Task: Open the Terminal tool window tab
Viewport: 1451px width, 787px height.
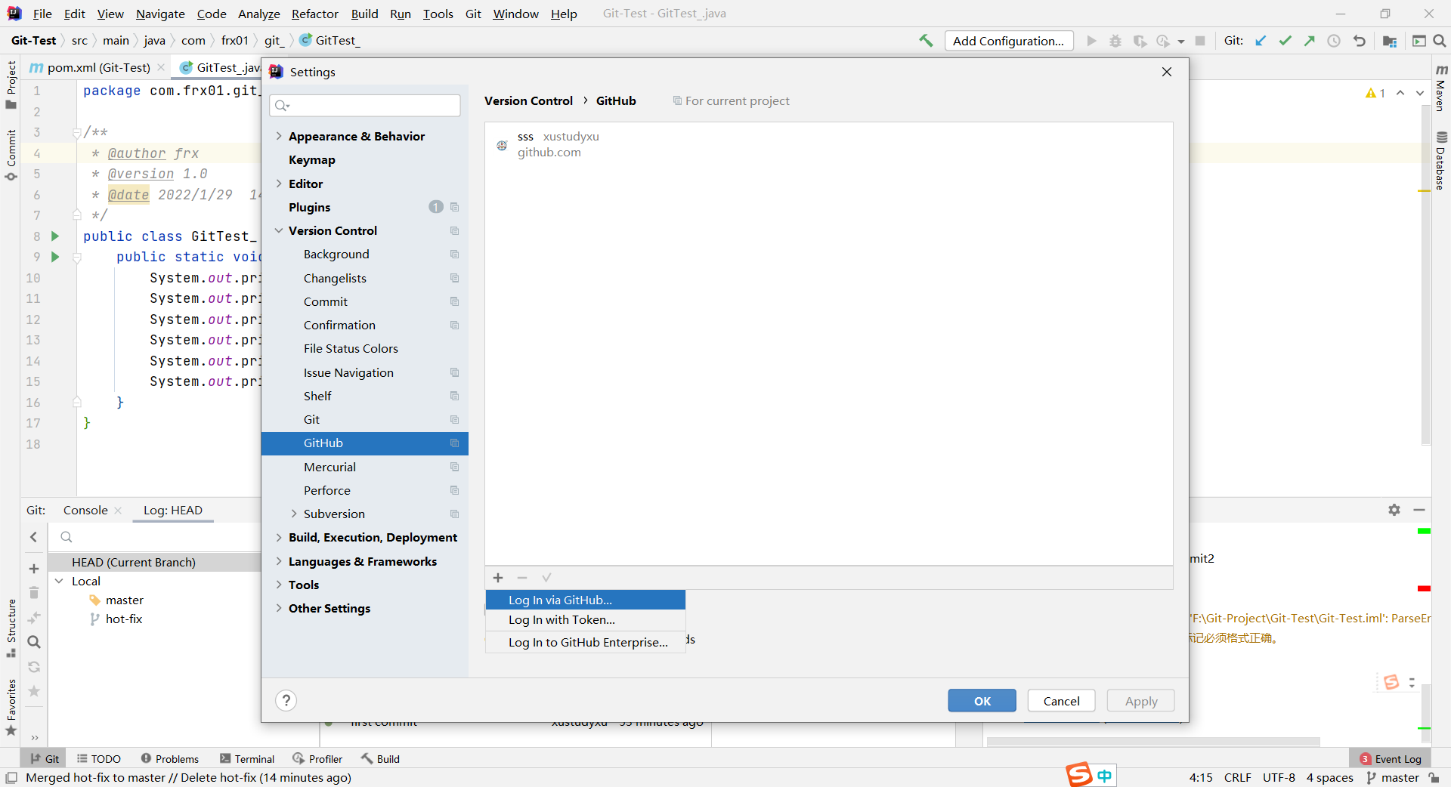Action: (x=247, y=759)
